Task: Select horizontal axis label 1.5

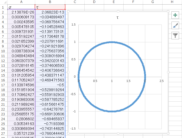Action: pos(128,81)
